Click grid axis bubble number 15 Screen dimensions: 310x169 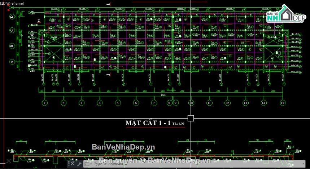click(282, 103)
